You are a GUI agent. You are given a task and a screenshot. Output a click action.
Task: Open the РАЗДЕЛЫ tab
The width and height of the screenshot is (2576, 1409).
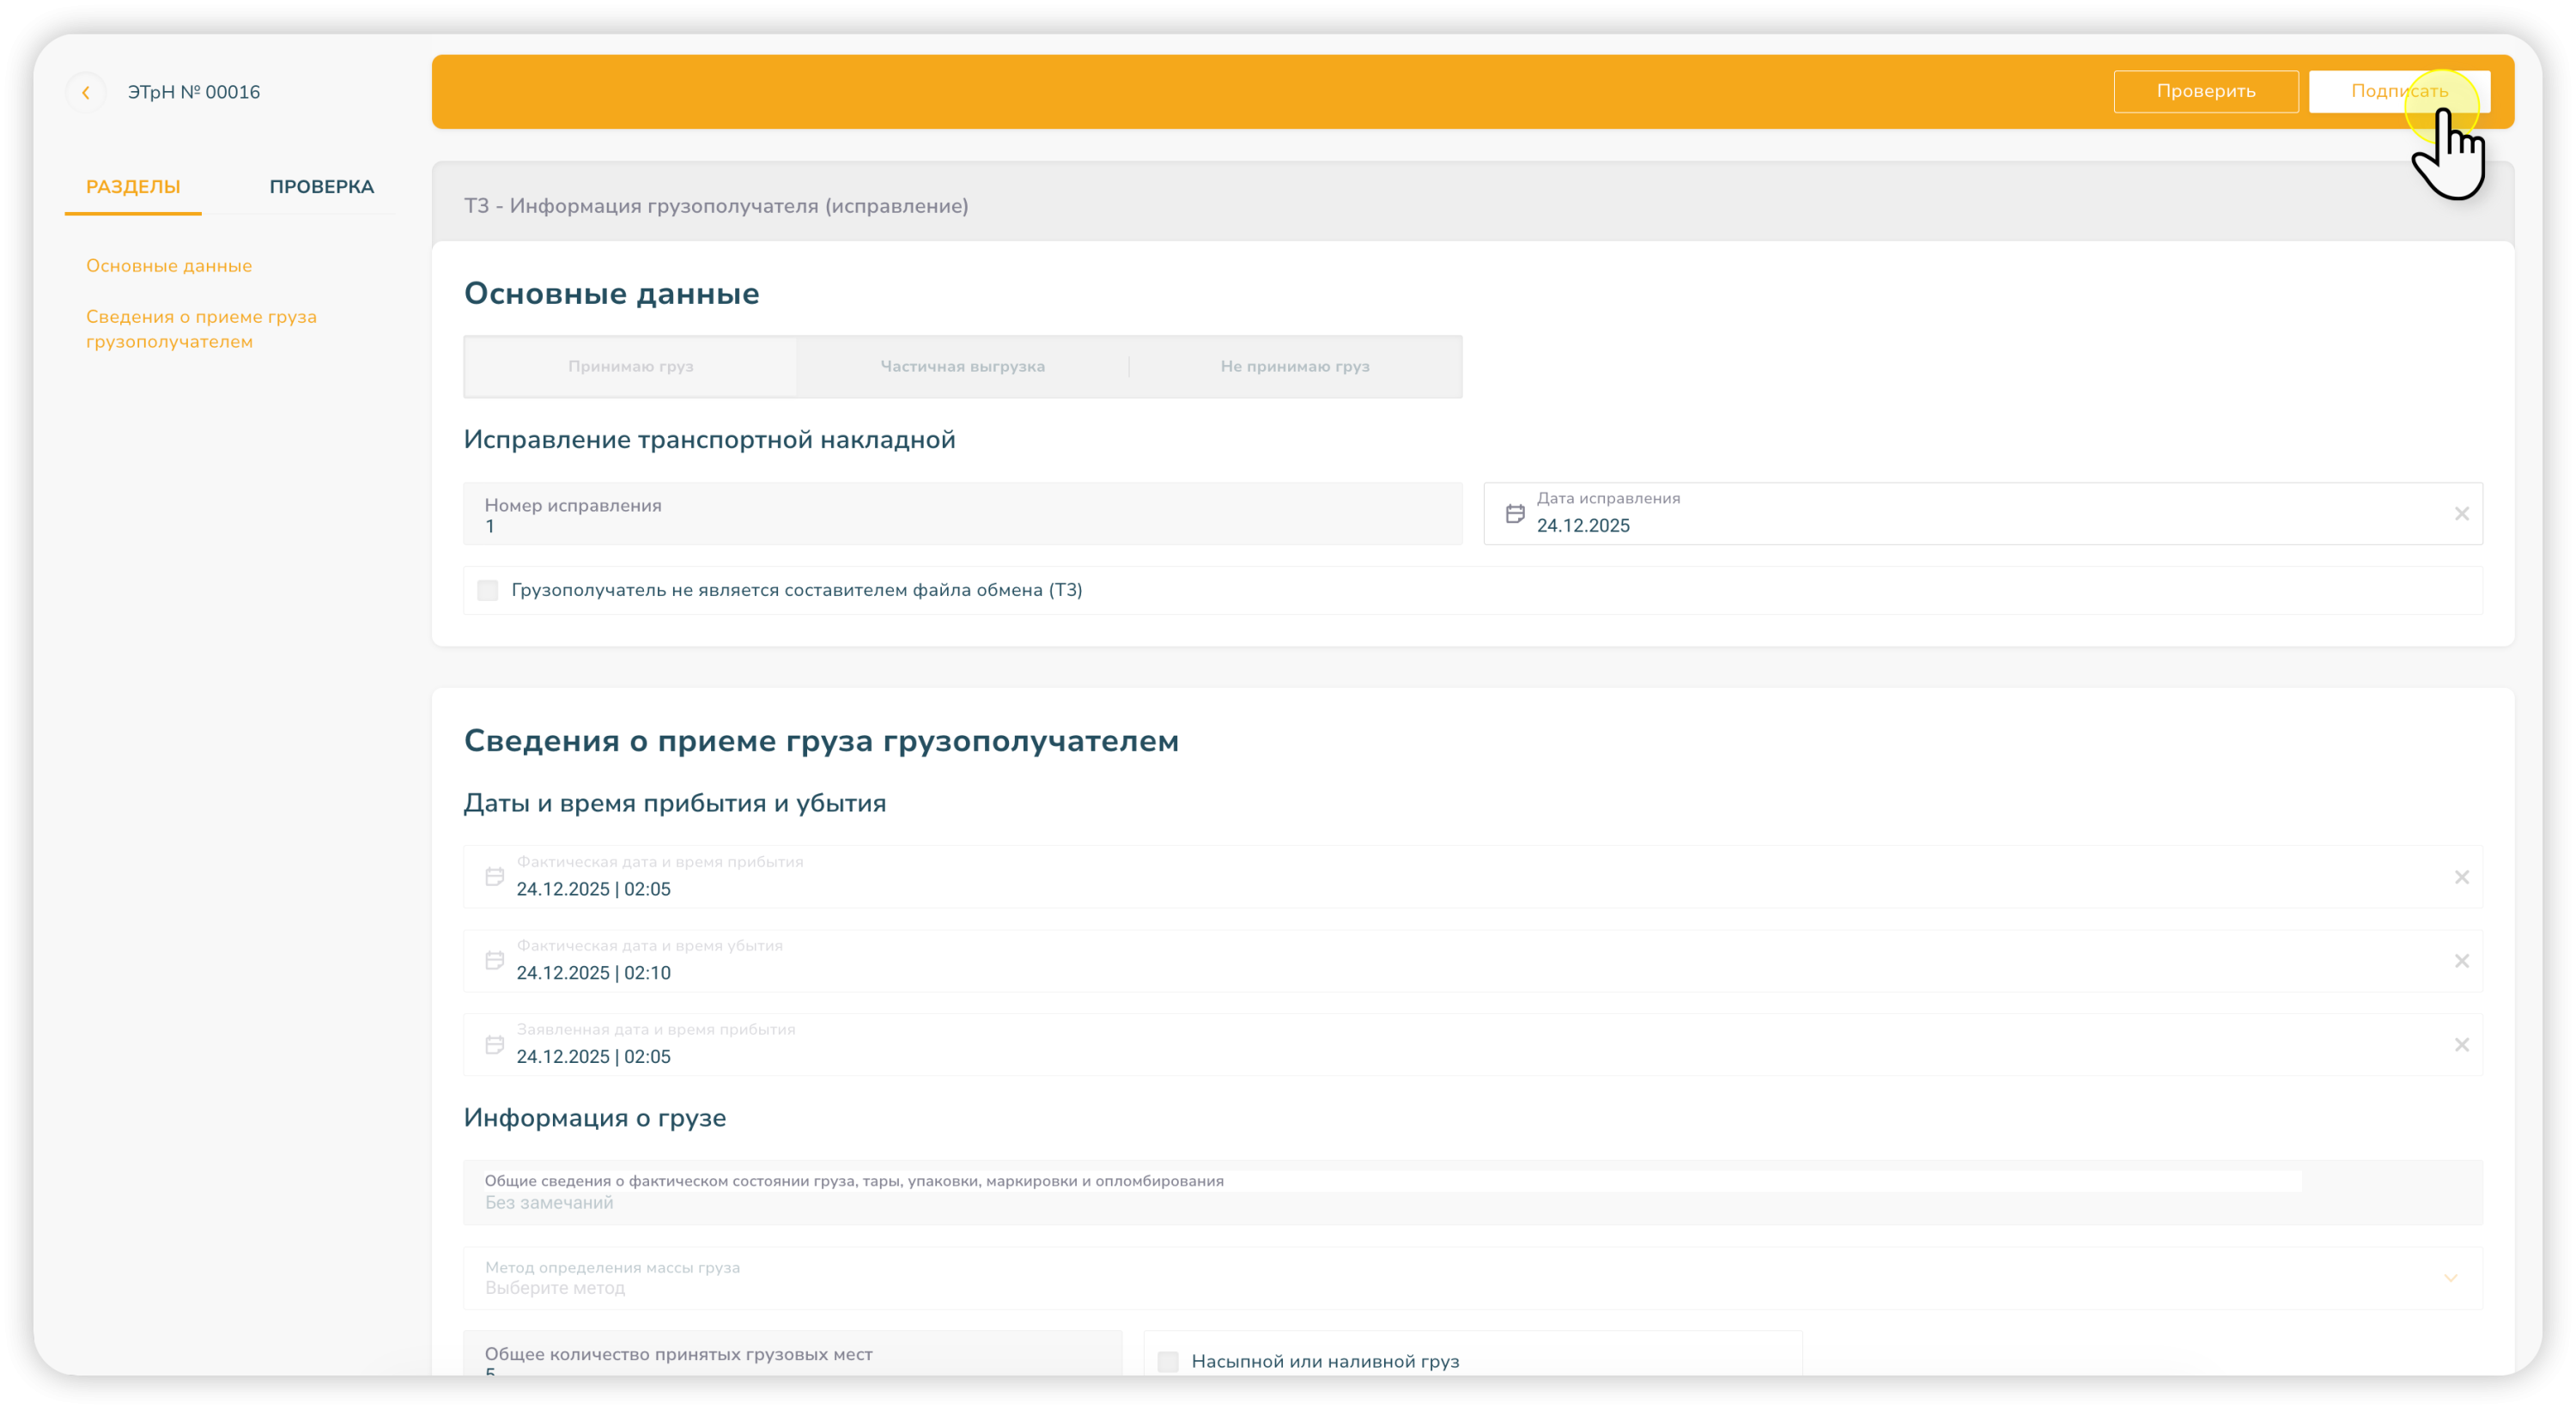(x=133, y=187)
